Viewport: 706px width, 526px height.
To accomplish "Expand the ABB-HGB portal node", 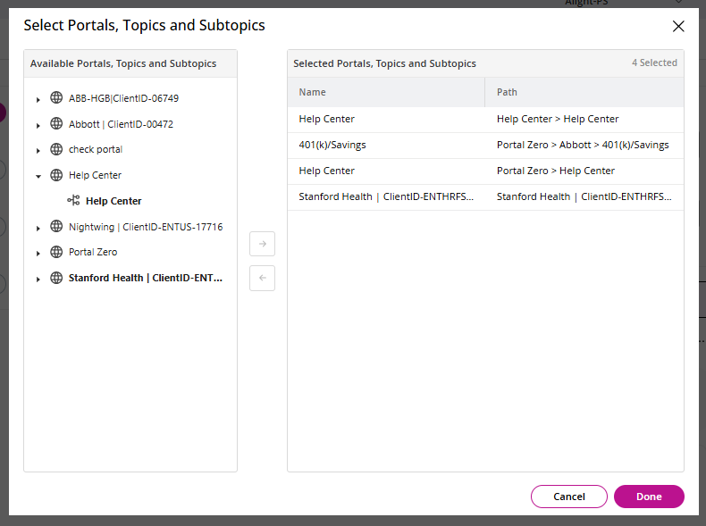I will (x=38, y=99).
